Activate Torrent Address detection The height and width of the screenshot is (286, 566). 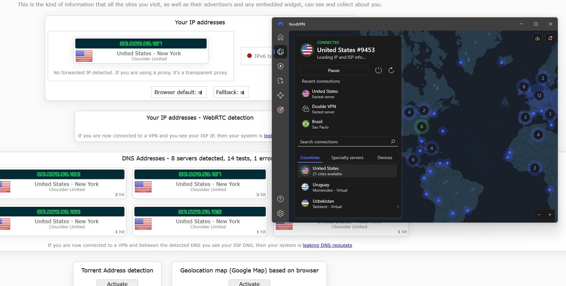click(x=117, y=283)
